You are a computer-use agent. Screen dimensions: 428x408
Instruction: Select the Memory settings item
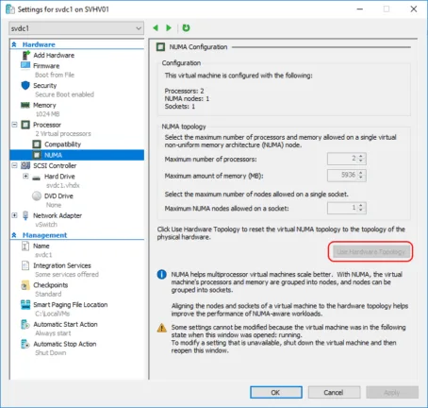click(x=44, y=105)
